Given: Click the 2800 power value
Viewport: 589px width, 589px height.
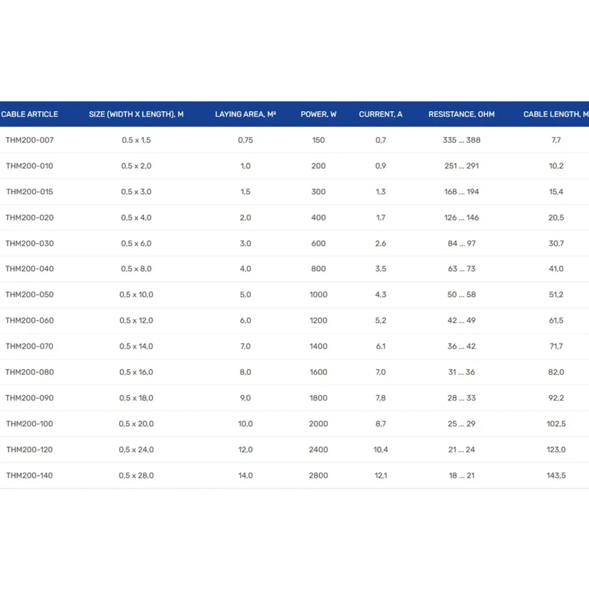Looking at the screenshot, I should [x=318, y=475].
